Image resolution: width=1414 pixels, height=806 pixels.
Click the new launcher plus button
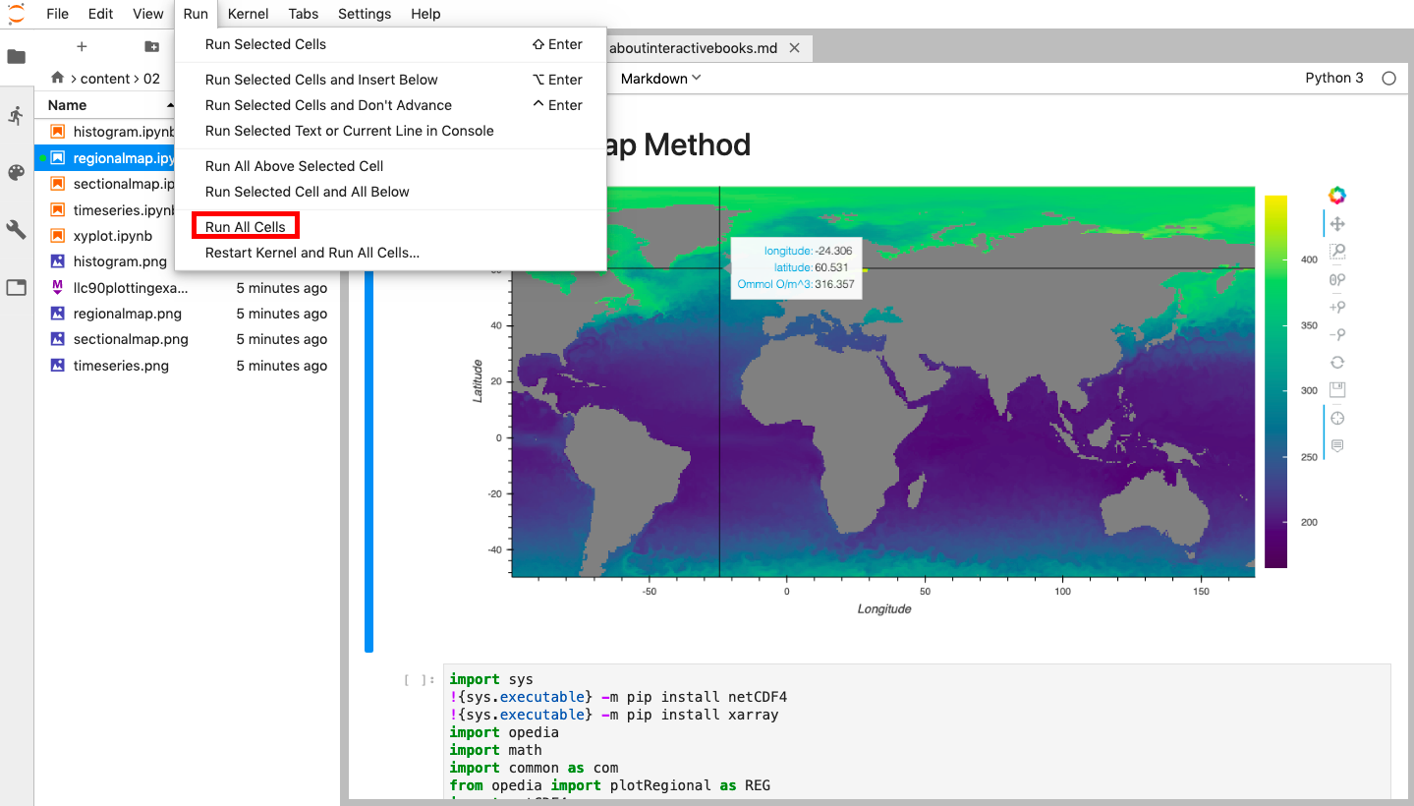(x=82, y=46)
